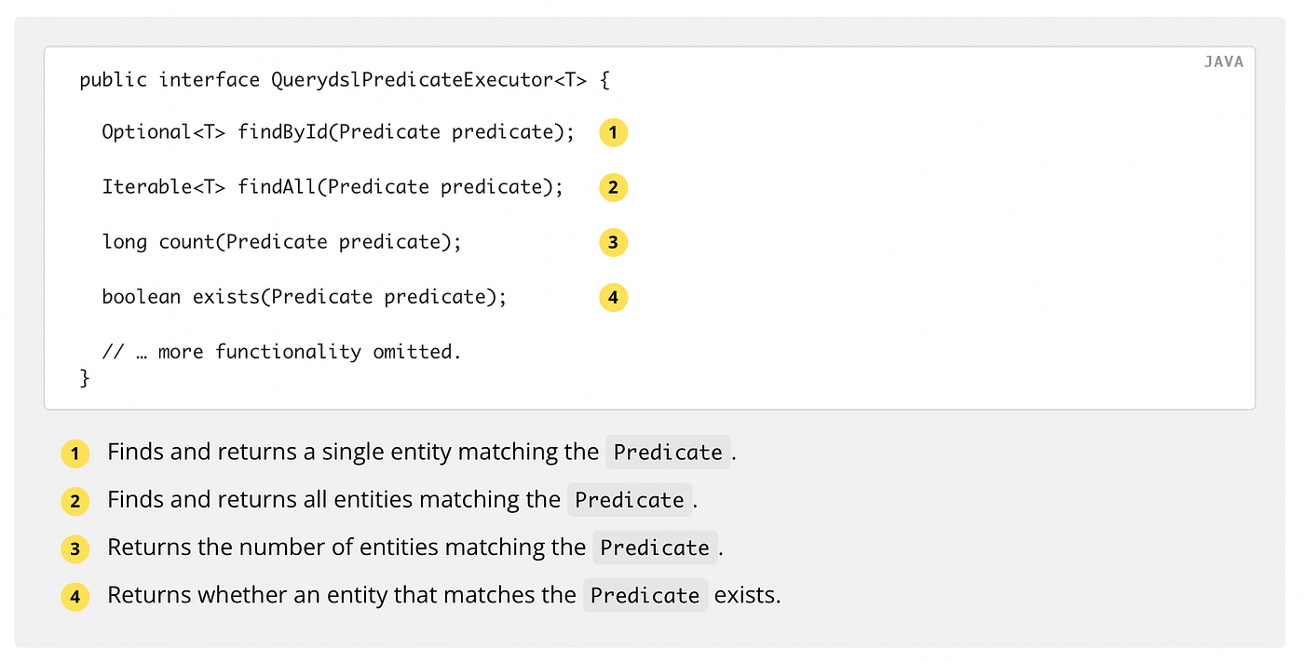
Task: Click the exists method name in code
Action: coord(226,297)
